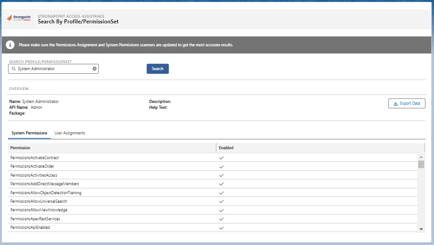Click the Help Text label in overview
Image resolution: width=434 pixels, height=245 pixels.
(x=158, y=107)
